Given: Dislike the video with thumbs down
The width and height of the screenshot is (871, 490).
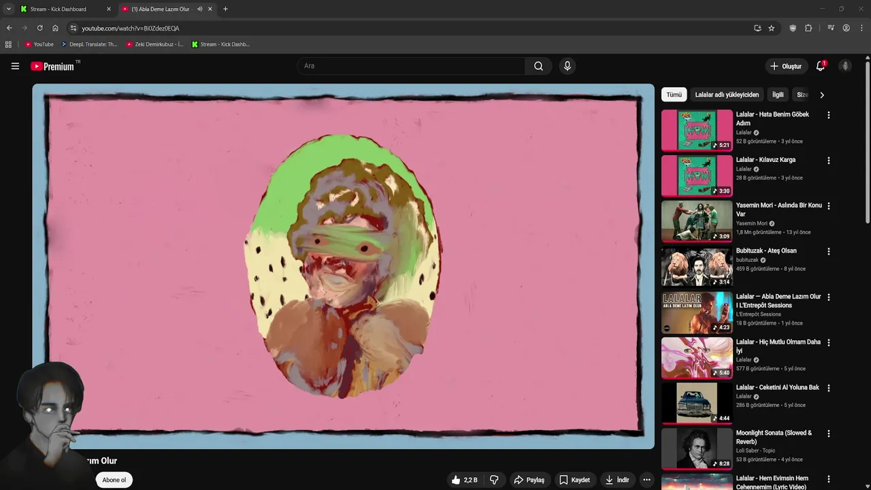Looking at the screenshot, I should pyautogui.click(x=494, y=480).
